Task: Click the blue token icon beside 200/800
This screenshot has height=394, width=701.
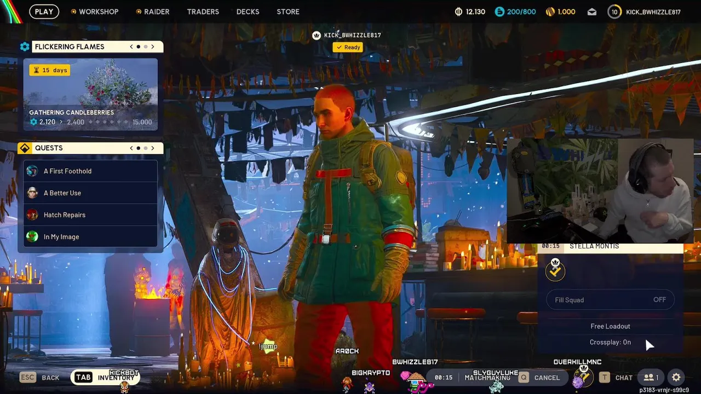Action: (x=499, y=11)
